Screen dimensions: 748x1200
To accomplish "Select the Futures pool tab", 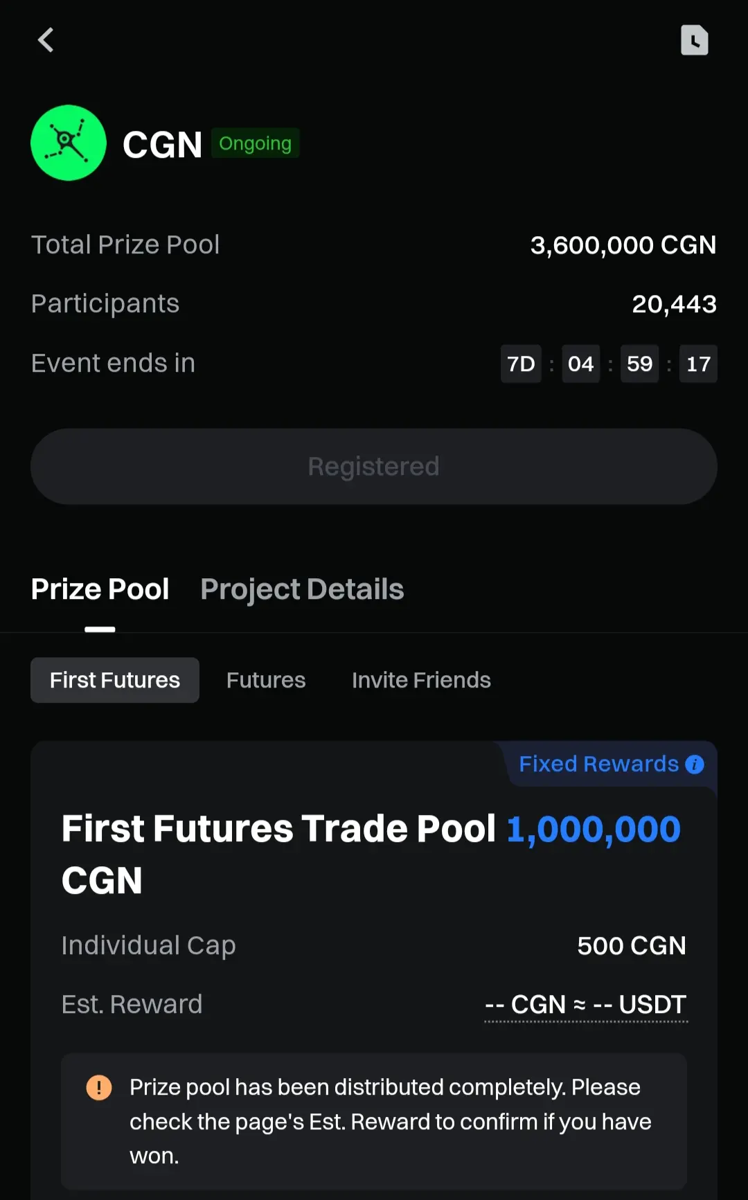I will (266, 681).
